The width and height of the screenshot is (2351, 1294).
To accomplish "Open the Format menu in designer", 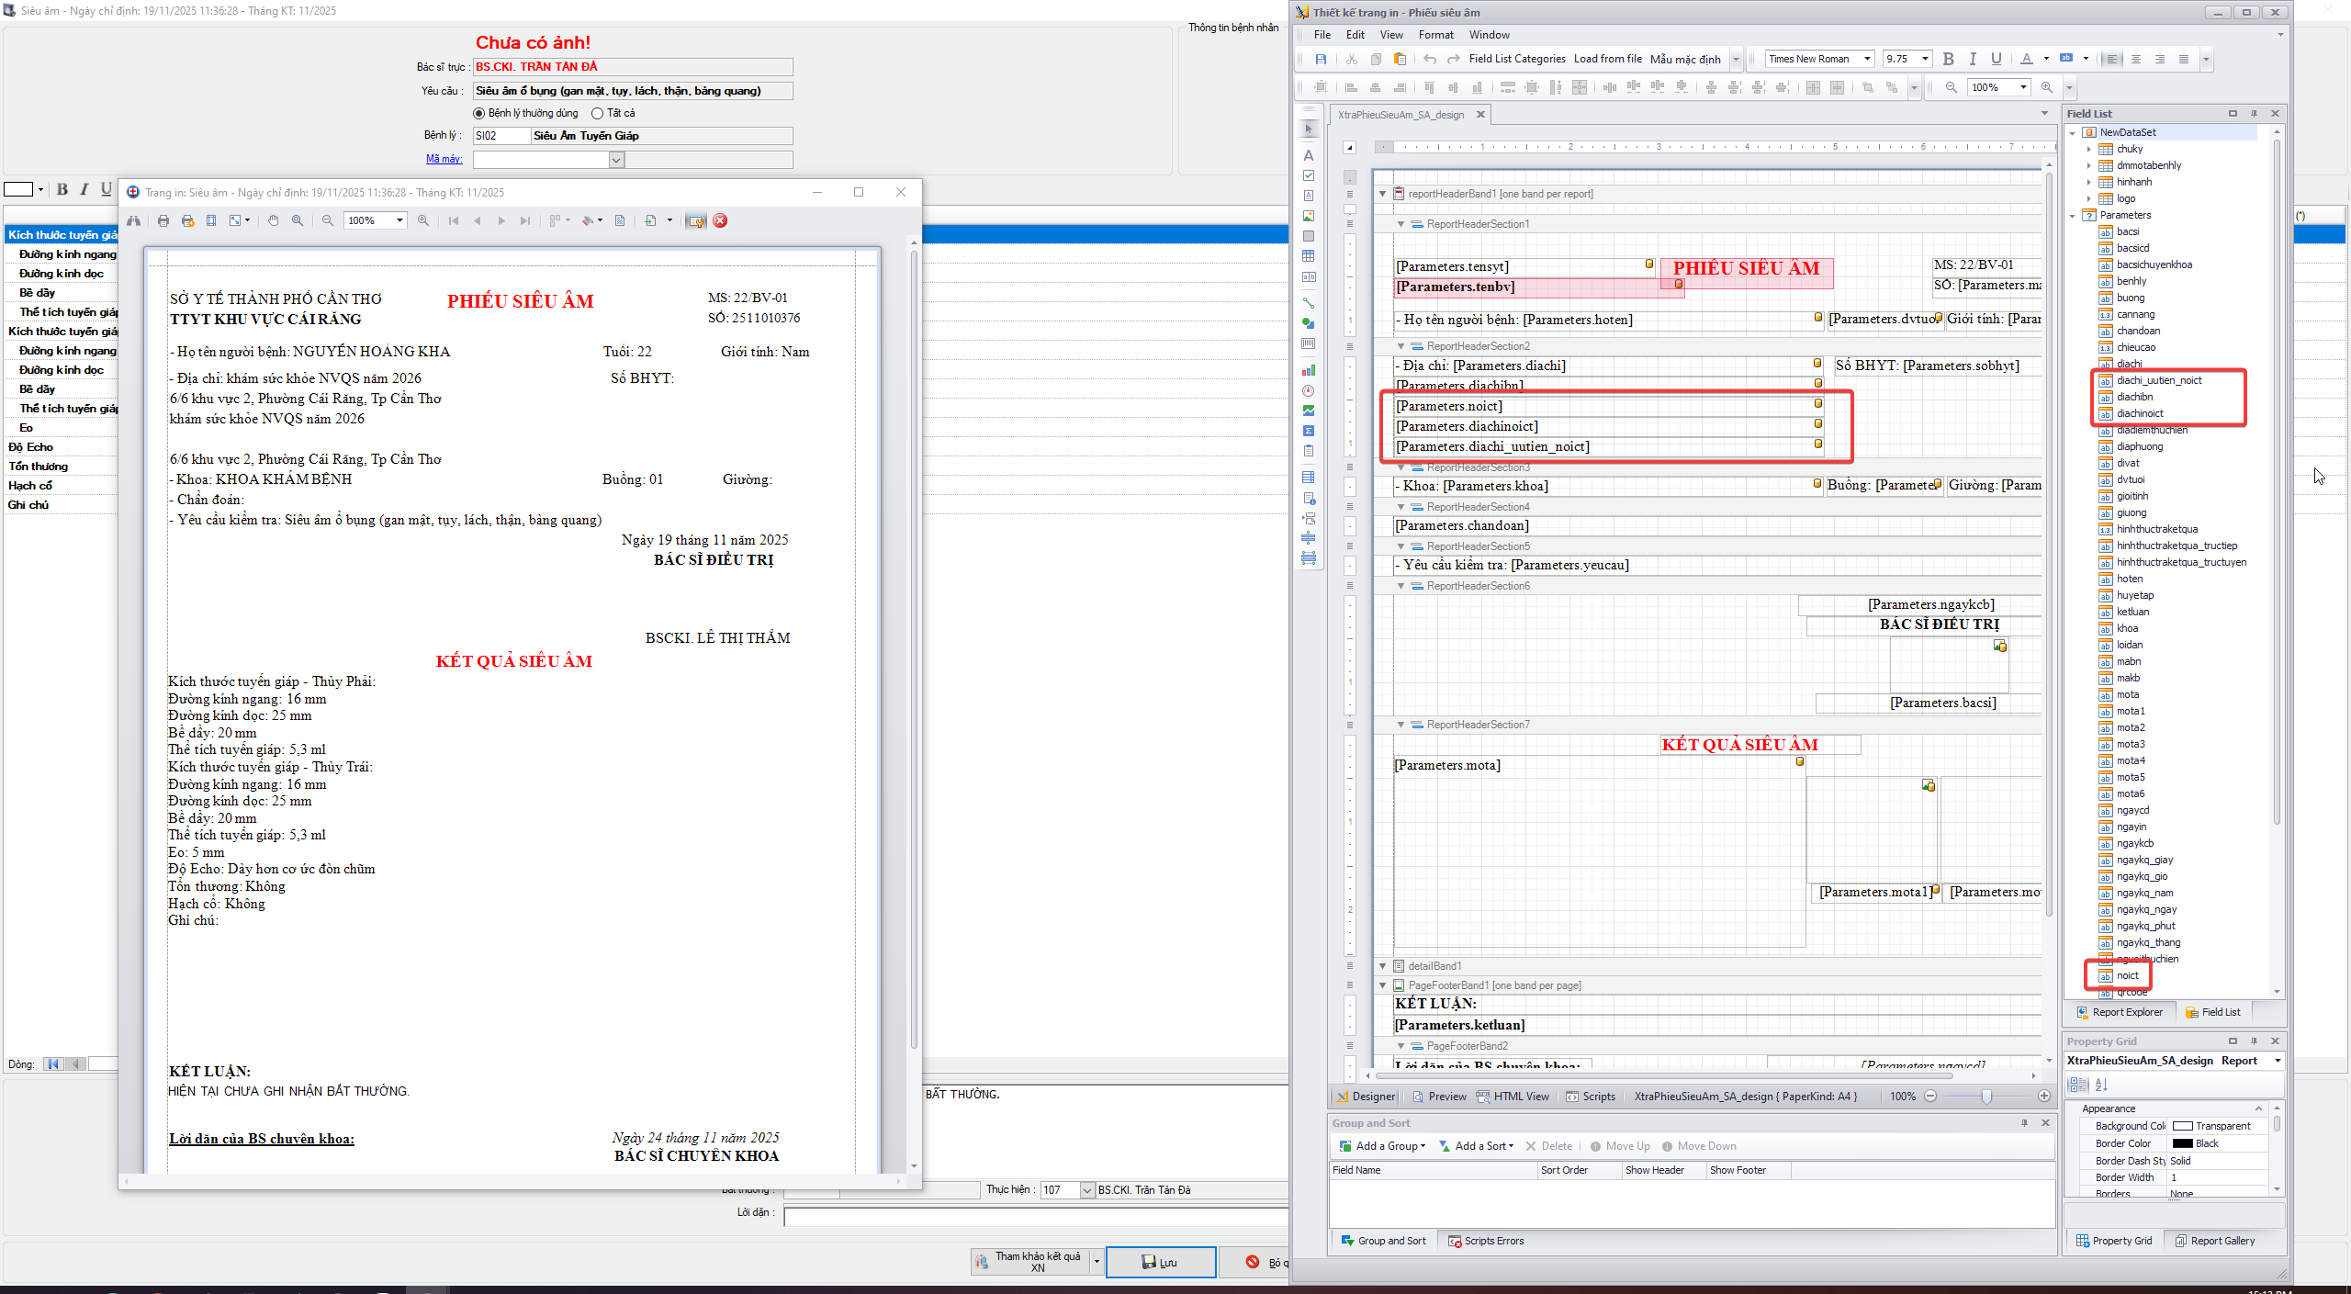I will (x=1435, y=35).
